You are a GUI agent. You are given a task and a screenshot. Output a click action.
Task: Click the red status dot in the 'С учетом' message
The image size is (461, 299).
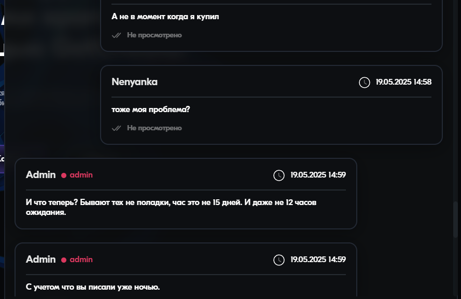64,260
